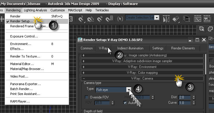Choose Material Editor menu entry
The image size is (214, 113).
[37, 64]
